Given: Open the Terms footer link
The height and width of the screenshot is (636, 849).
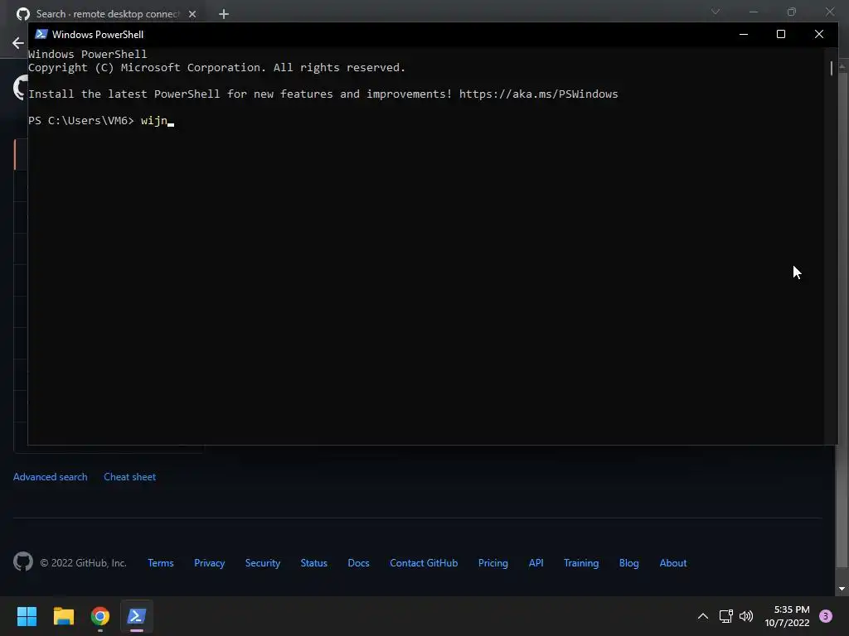Looking at the screenshot, I should [x=161, y=563].
